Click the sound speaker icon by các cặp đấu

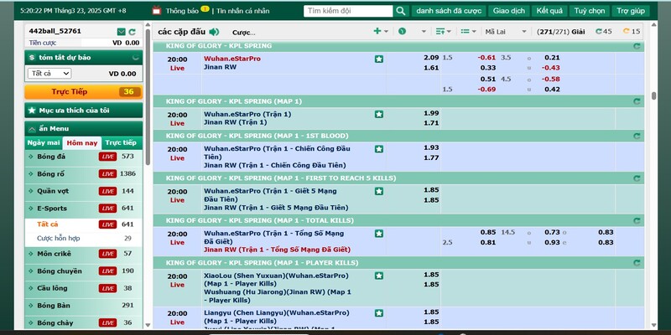[x=214, y=32]
